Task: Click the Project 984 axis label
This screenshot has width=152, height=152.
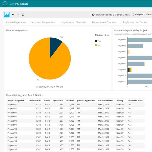Action: pos(122,40)
